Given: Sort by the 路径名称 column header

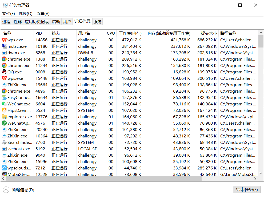Looking at the screenshot, I should [x=238, y=33].
